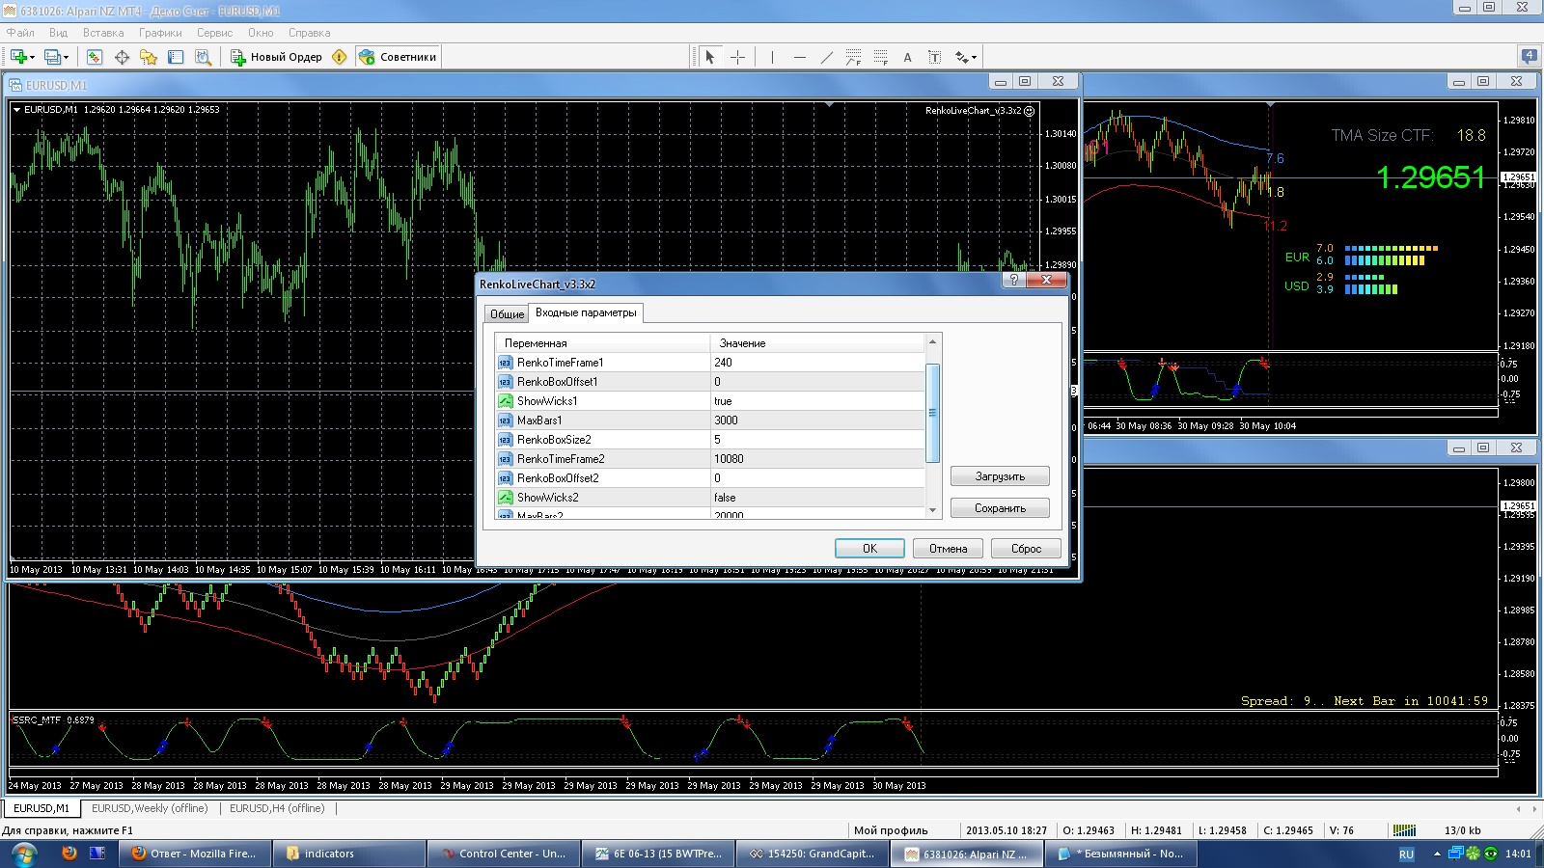Click the MetaEditor yellow diamond icon
Image resolution: width=1544 pixels, height=868 pixels.
[x=339, y=57]
